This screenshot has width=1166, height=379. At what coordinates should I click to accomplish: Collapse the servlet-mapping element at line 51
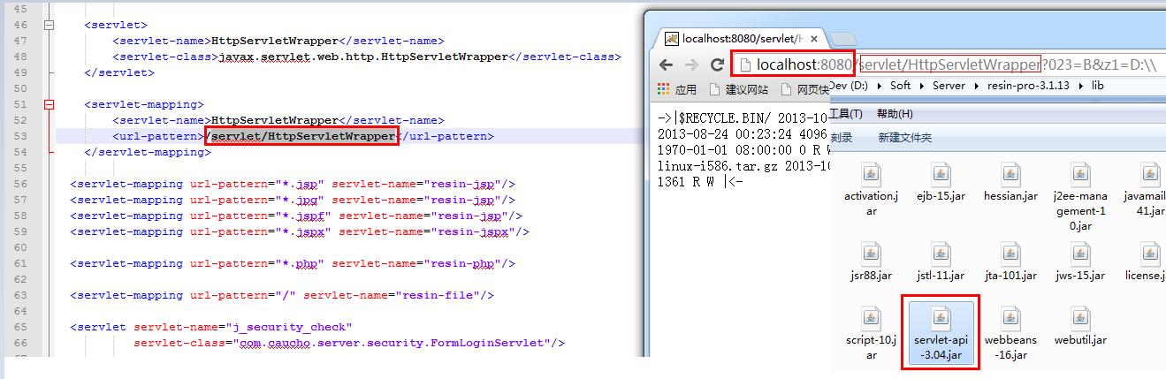tap(49, 104)
